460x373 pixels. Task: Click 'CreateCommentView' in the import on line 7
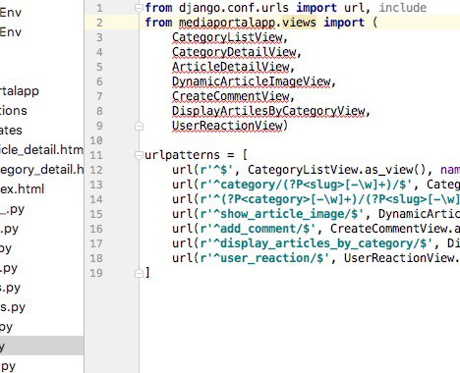231,96
